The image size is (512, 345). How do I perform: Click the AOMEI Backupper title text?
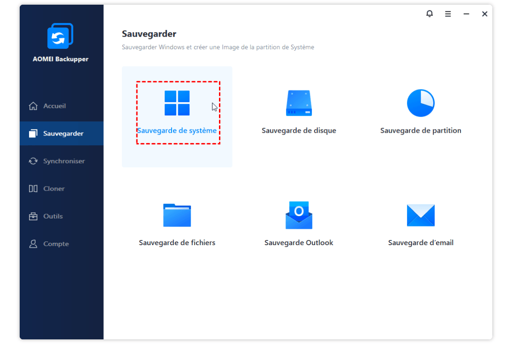pyautogui.click(x=60, y=59)
